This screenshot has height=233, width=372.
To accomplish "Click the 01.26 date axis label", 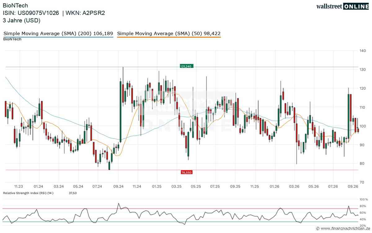I will coord(274,186).
